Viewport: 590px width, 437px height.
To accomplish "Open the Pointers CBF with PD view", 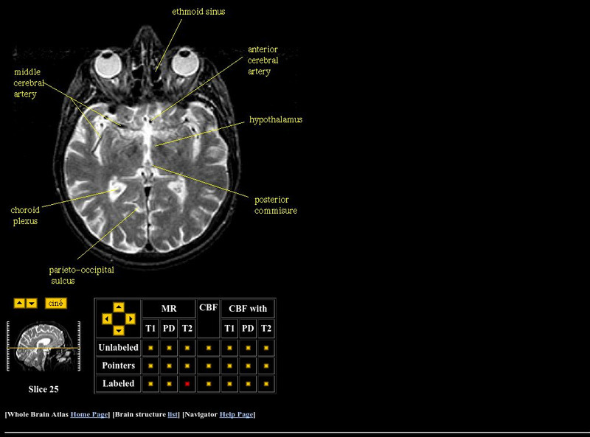I will tap(247, 366).
